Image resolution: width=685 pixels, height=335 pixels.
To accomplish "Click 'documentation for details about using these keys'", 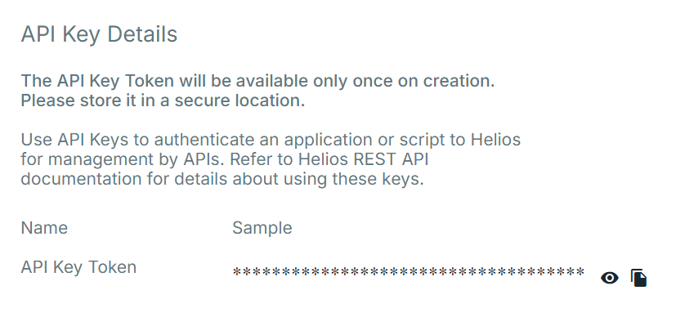I will pyautogui.click(x=222, y=179).
